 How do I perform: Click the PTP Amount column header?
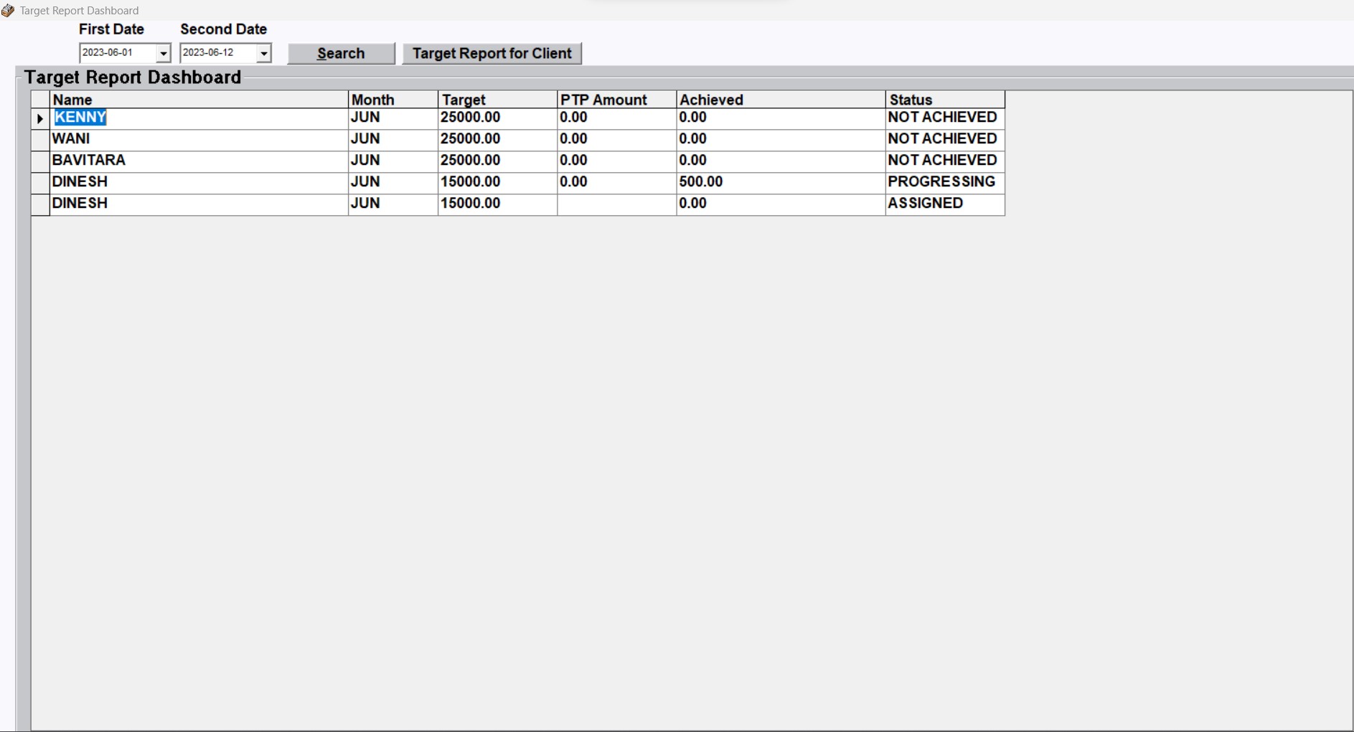[x=616, y=100]
